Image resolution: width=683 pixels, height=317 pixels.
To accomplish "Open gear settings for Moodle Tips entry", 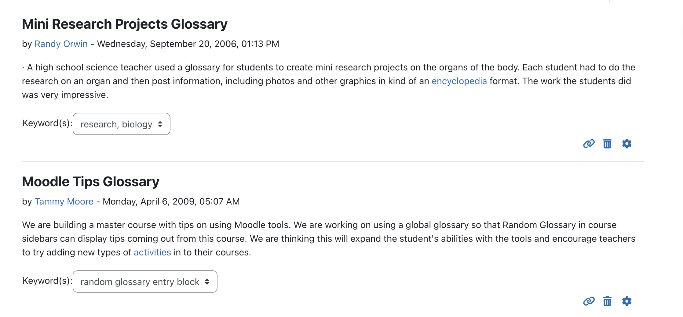I will point(626,301).
